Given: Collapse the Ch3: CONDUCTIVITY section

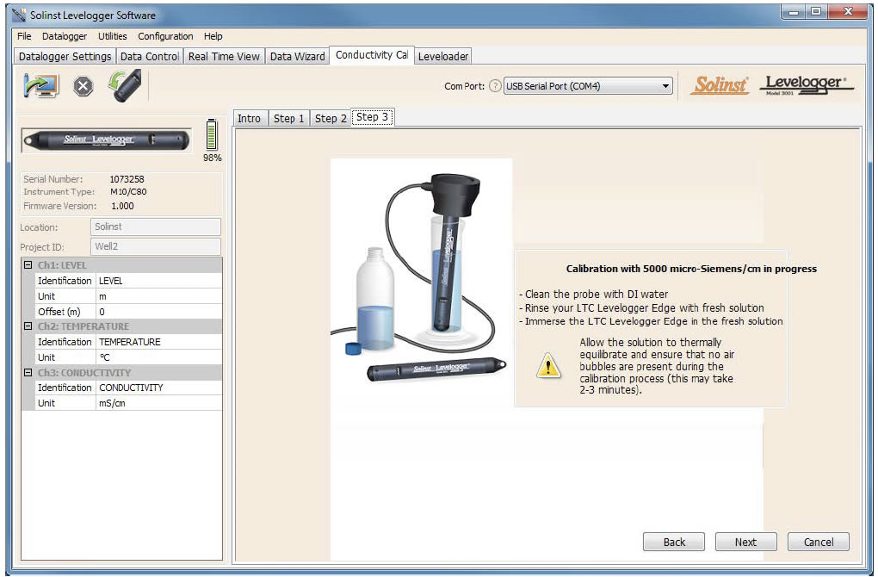Looking at the screenshot, I should click(28, 373).
